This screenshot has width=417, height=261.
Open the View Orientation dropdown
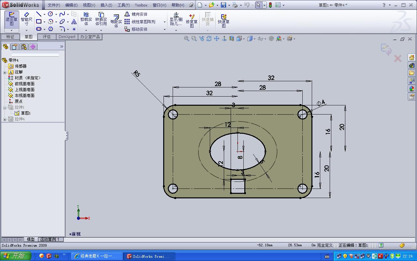pos(244,38)
